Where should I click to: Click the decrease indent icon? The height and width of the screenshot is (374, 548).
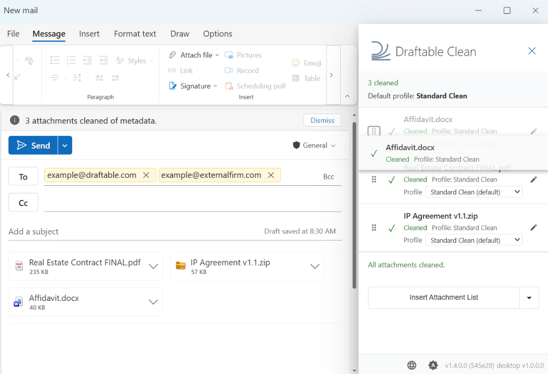coord(87,60)
